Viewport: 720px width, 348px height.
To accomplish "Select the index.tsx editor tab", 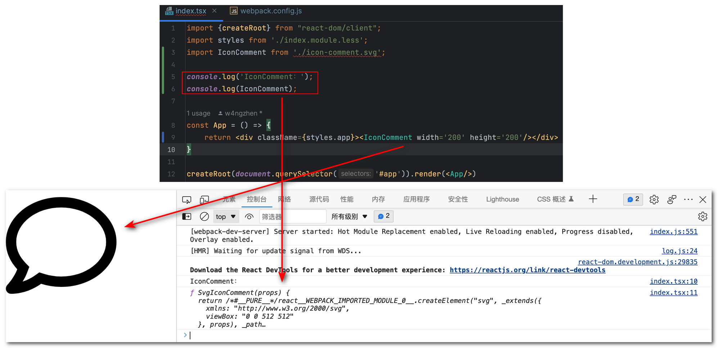I will (x=191, y=11).
